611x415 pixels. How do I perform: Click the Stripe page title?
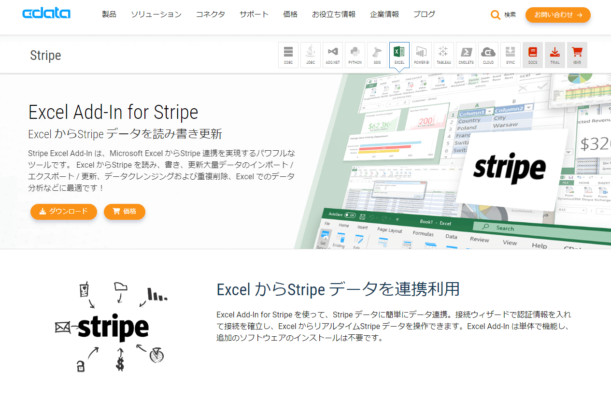(45, 56)
